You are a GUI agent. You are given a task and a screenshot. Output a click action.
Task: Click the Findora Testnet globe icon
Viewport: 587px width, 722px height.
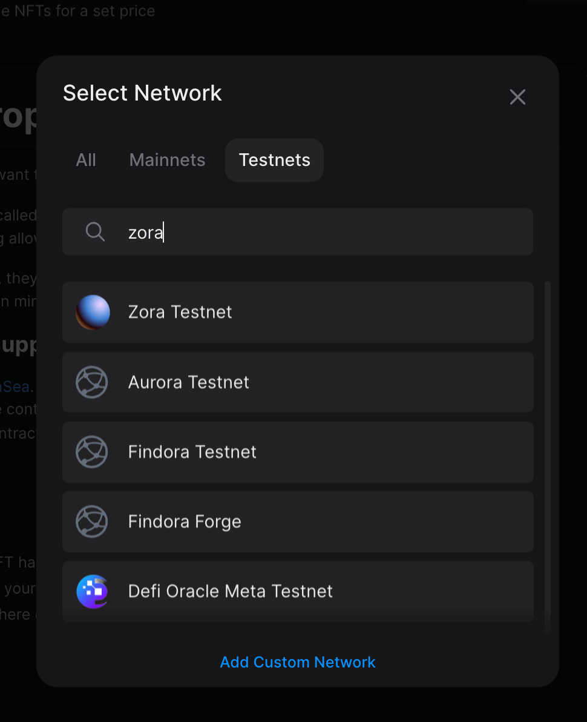[x=91, y=452]
